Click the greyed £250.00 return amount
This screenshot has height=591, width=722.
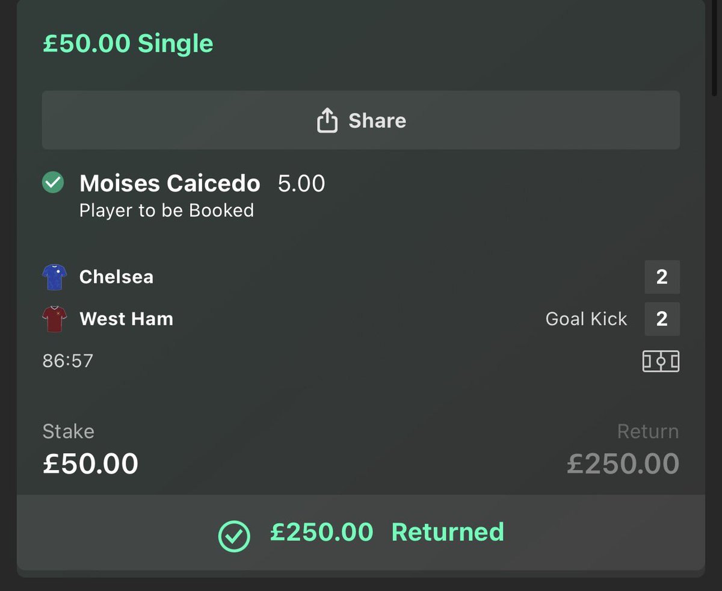[x=623, y=464]
